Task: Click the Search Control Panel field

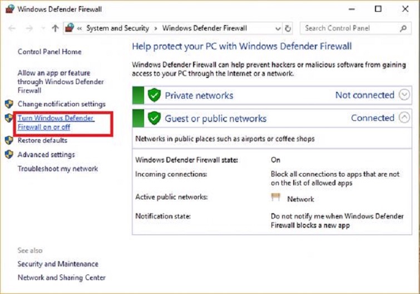Action: (349, 28)
